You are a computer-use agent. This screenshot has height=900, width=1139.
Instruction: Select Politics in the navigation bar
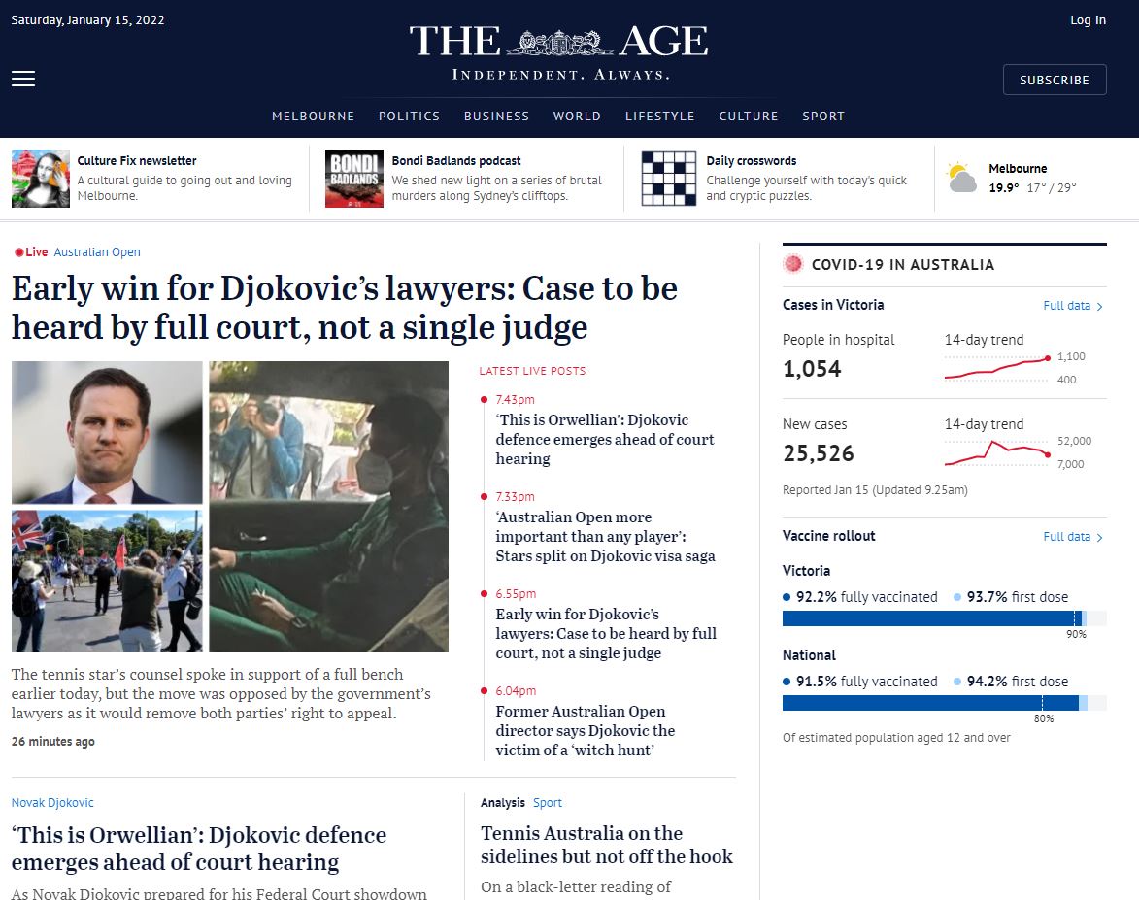pos(409,116)
